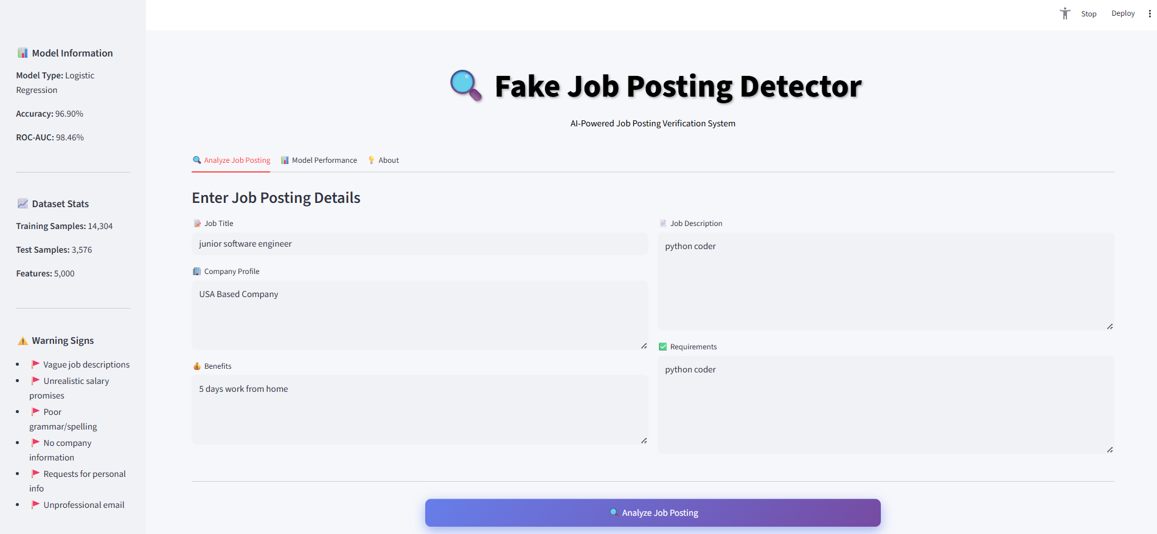Click the bar chart icon beside Model Information
1157x534 pixels.
[23, 53]
